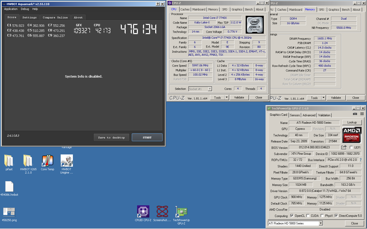The width and height of the screenshot is (367, 229).
Task: Click the AMD Radeon Graphics logo
Action: point(351,135)
